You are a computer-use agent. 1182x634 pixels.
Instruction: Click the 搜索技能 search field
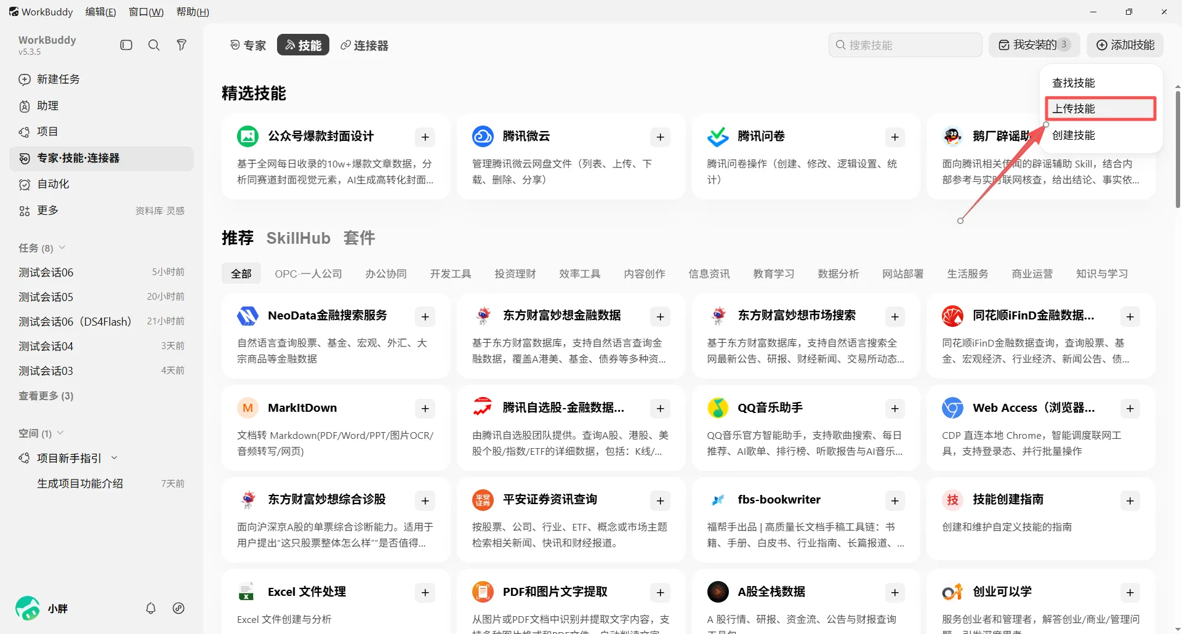coord(905,45)
